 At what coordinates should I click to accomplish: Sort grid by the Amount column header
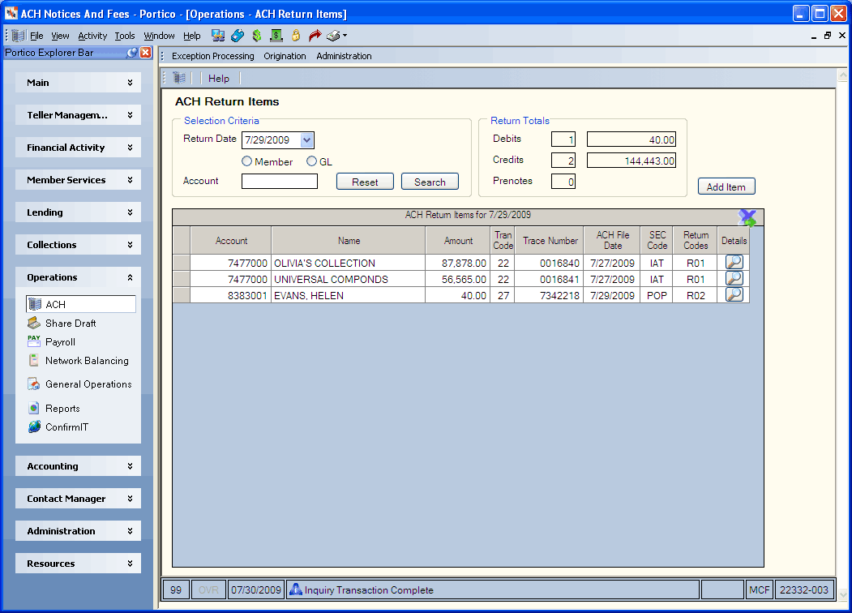point(458,240)
